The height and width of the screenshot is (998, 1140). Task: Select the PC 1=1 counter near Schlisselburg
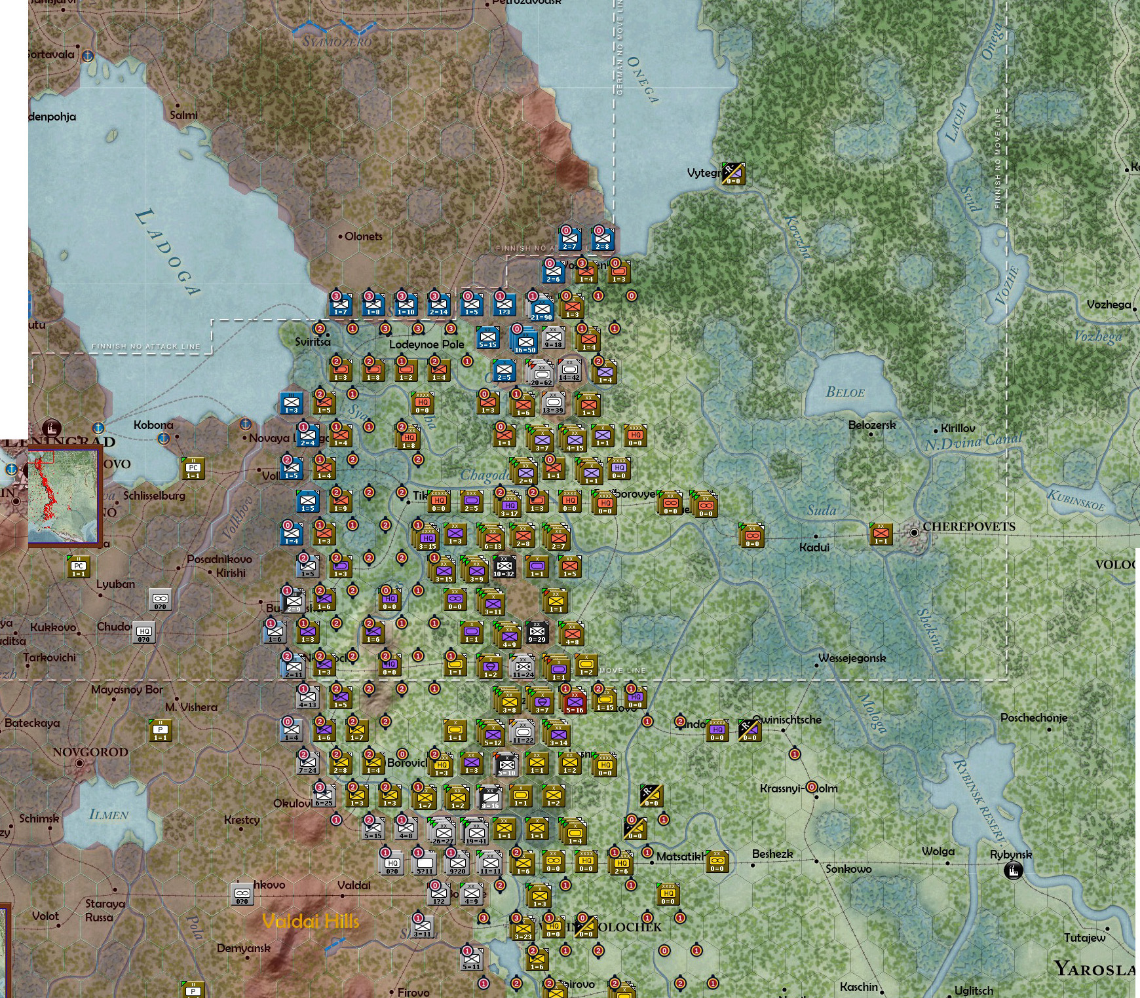(193, 468)
